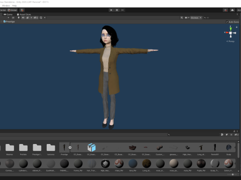
Task: Toggle the gizmo rotation lock
Action: click(236, 27)
